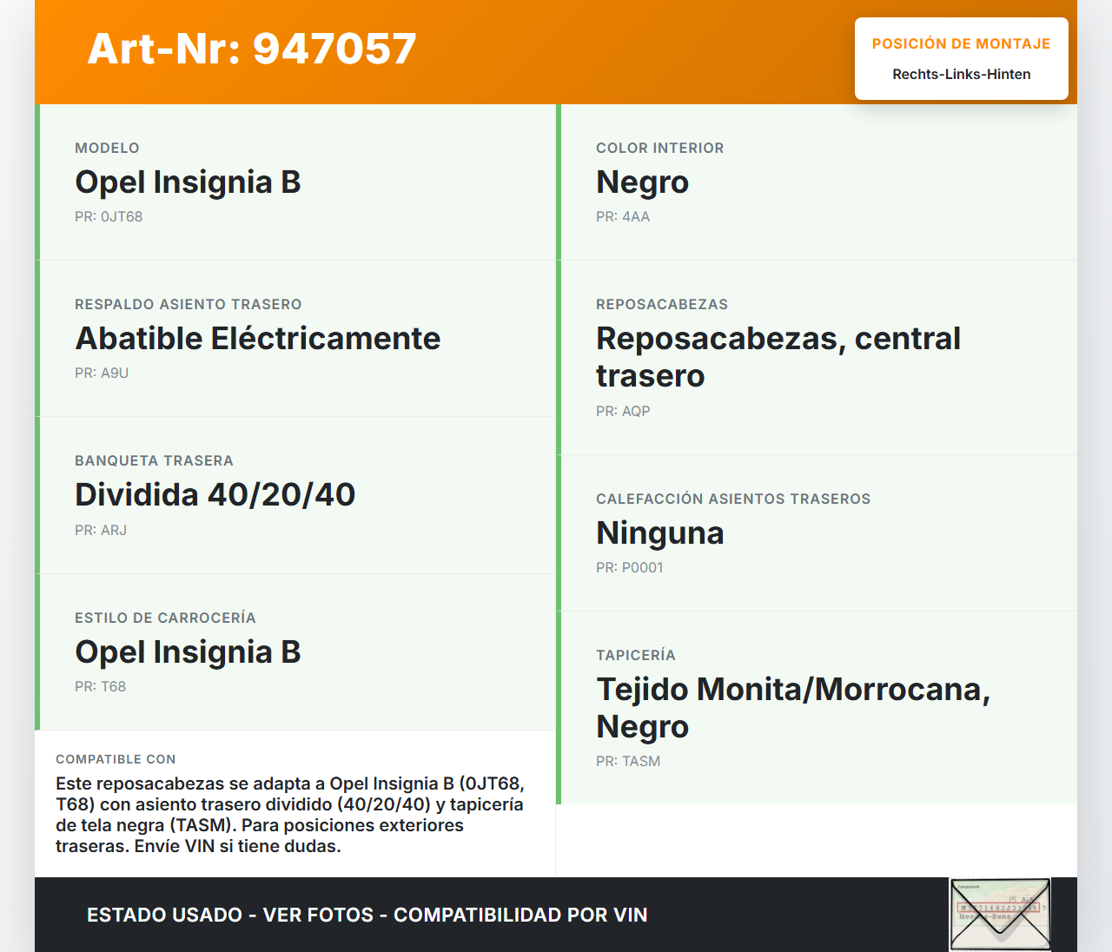Select the Calefacción Asientos Traseros Ninguna card
Screen dimensions: 1112x952
[817, 533]
